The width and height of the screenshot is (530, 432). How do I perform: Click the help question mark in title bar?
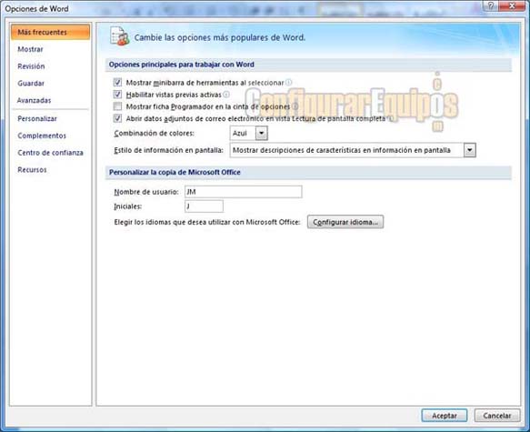tap(491, 5)
